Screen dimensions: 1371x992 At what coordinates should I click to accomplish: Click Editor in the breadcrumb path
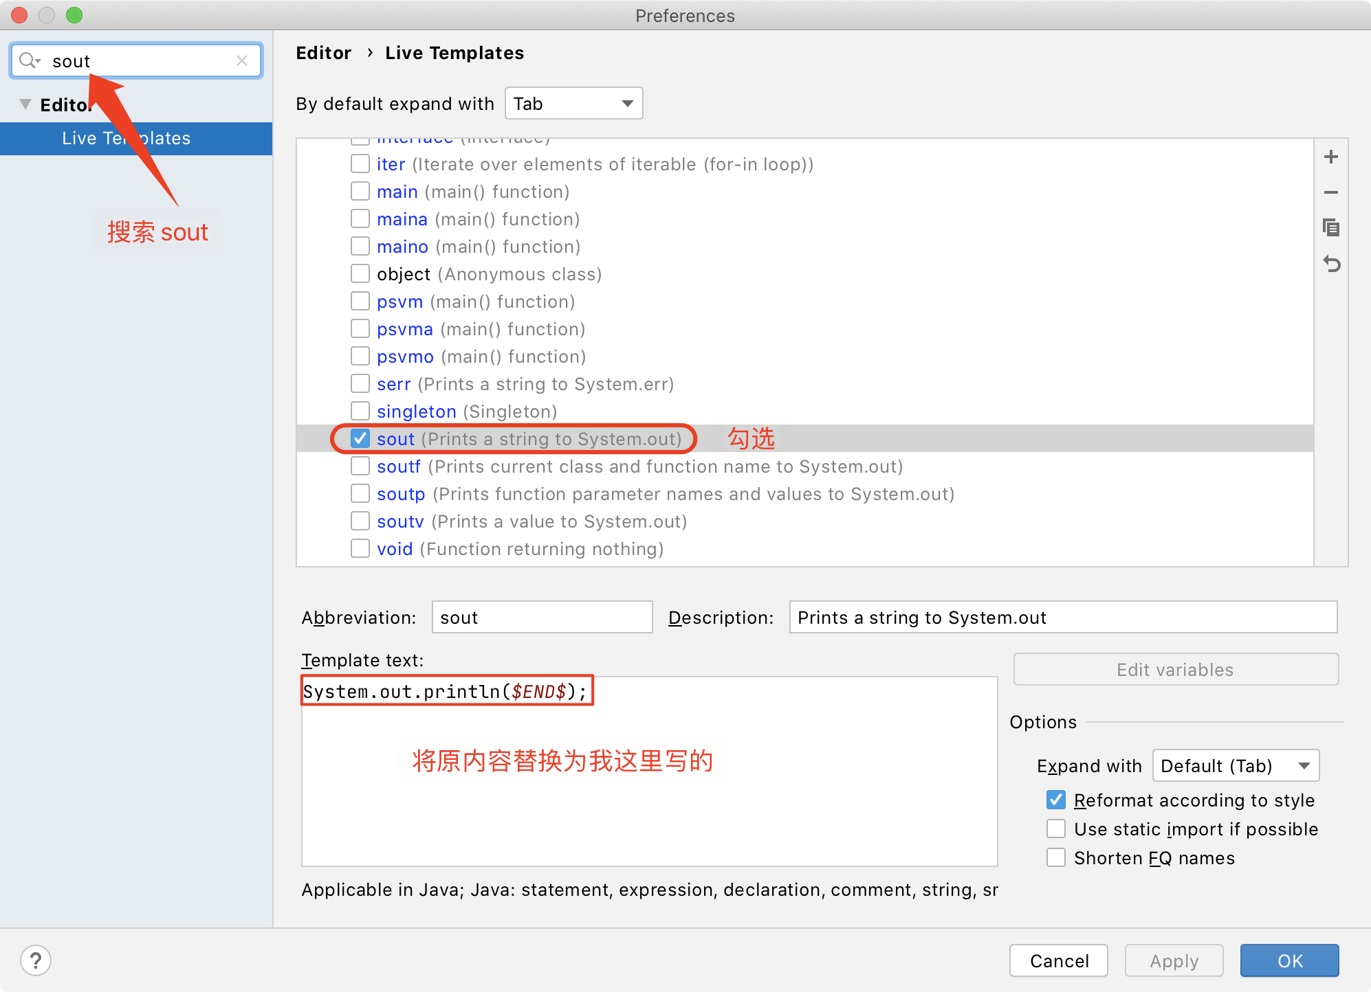click(324, 52)
